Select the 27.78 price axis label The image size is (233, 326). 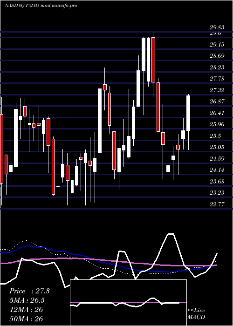(217, 79)
